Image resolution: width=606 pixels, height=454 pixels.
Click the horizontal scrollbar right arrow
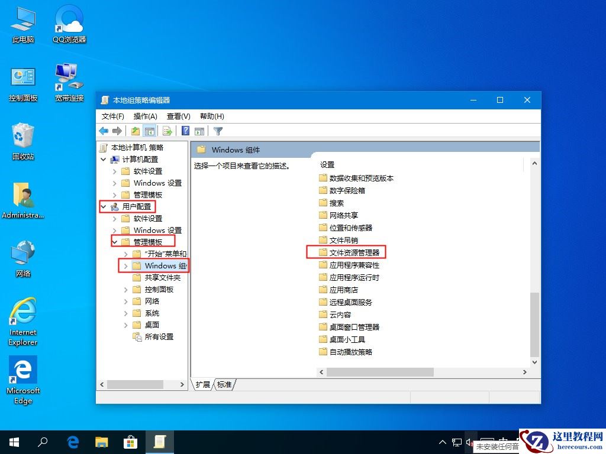526,372
